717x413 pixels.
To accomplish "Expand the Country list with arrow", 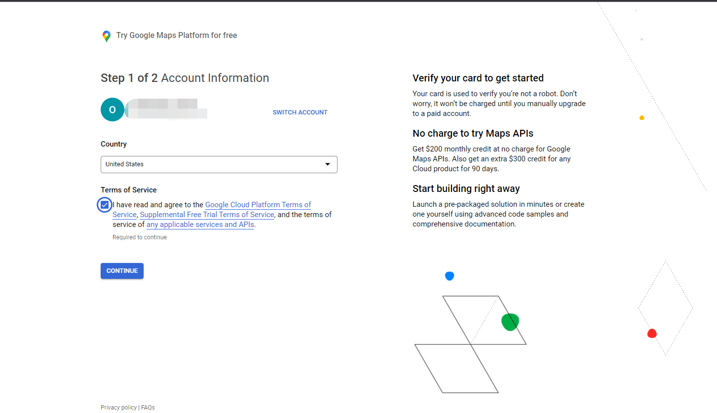I will (x=328, y=164).
